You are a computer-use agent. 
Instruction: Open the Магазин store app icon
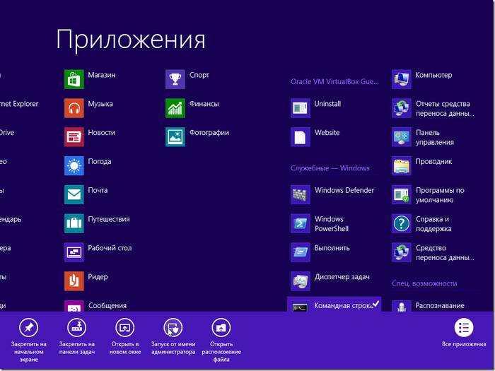click(x=74, y=79)
